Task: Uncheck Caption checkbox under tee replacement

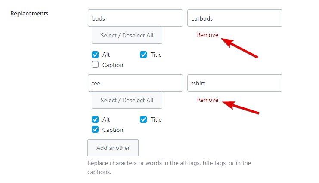Action: pyautogui.click(x=95, y=130)
